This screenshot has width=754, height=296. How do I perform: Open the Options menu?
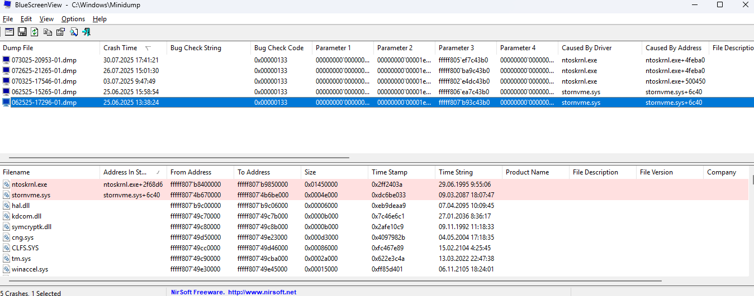tap(73, 19)
